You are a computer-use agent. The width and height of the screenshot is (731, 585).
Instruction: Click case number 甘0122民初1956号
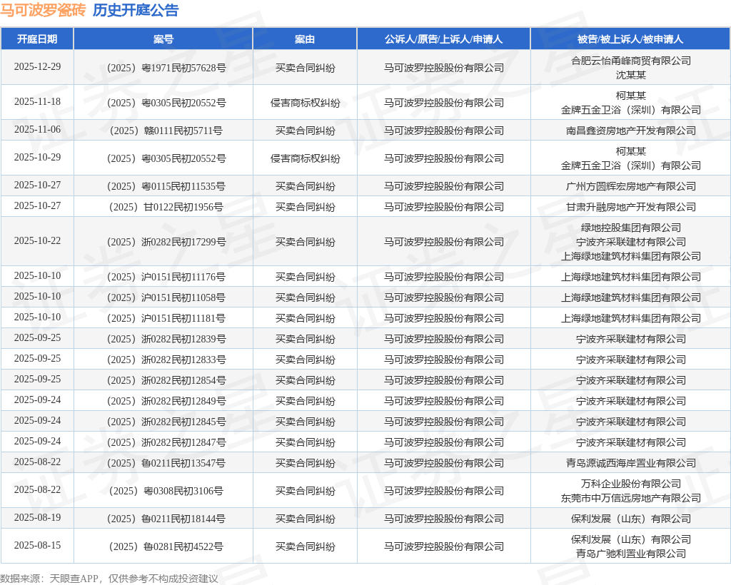[183, 207]
